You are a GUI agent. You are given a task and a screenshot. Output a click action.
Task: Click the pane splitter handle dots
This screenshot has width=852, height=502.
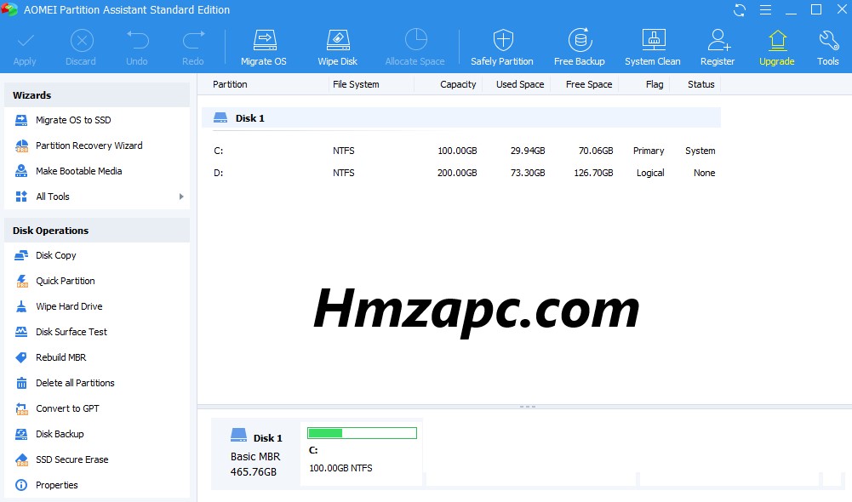[528, 407]
